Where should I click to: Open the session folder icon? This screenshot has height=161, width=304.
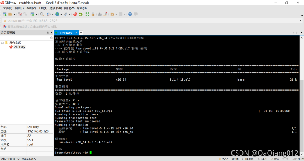(x=10, y=14)
